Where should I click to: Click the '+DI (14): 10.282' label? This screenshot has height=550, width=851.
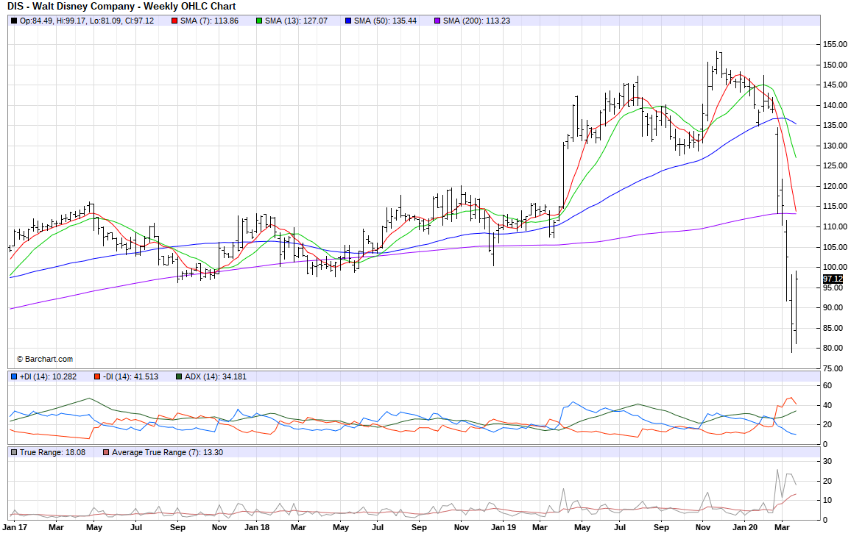pyautogui.click(x=49, y=376)
